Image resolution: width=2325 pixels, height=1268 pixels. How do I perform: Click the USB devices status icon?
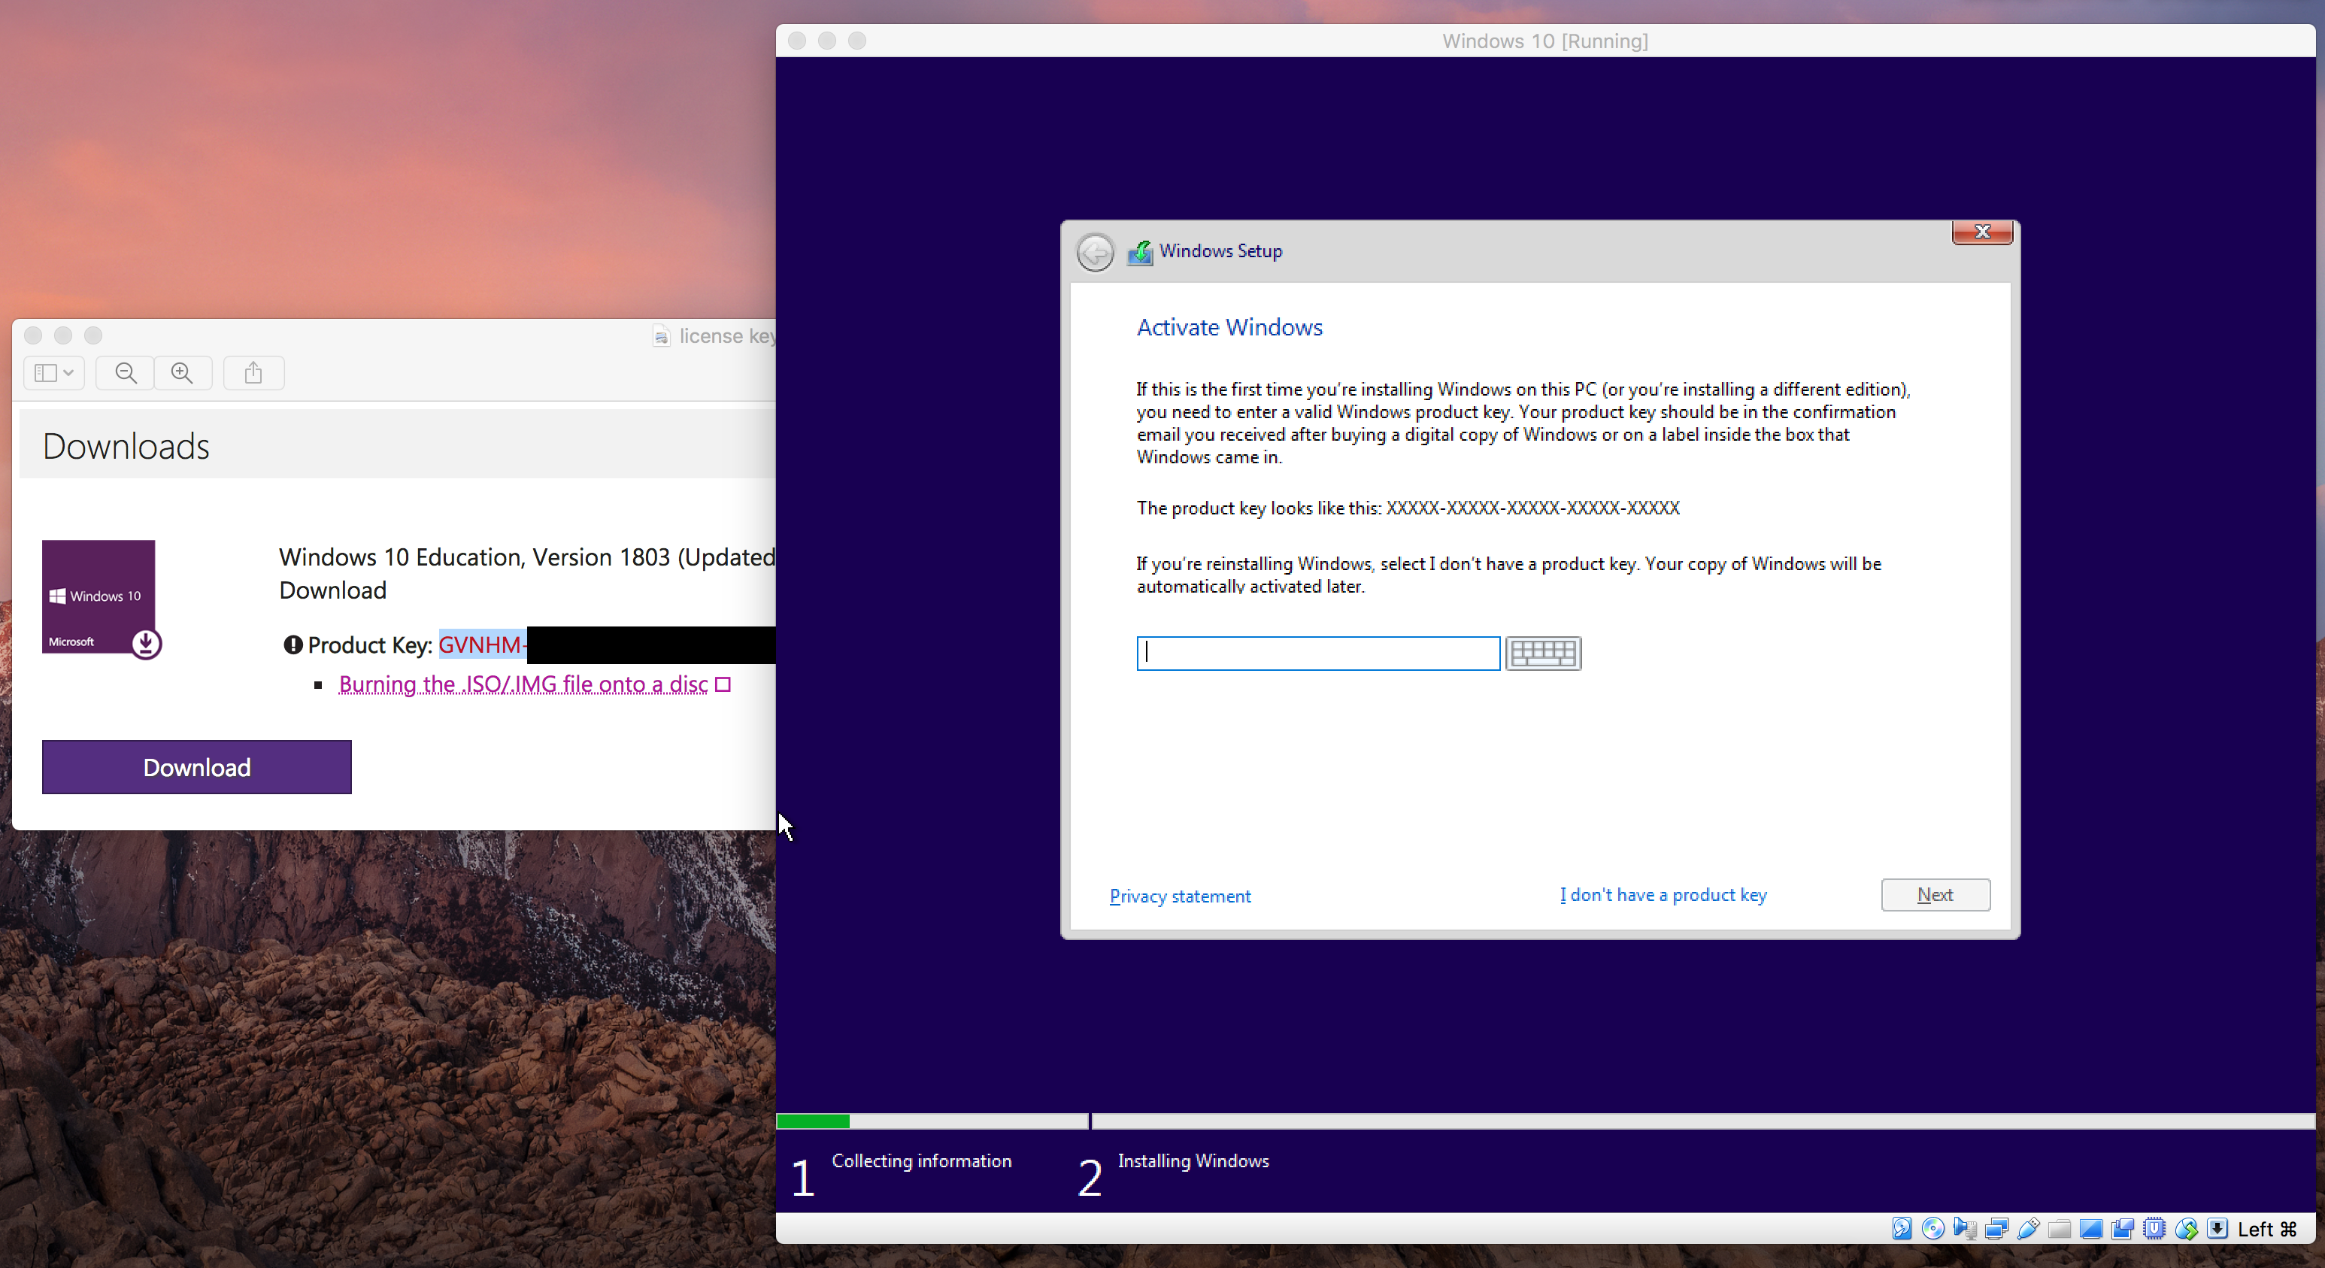[x=2028, y=1228]
